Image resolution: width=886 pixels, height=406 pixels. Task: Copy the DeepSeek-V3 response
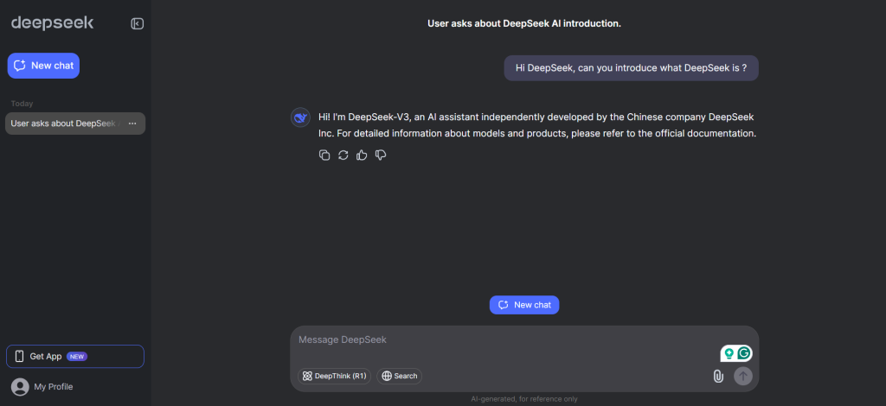(x=324, y=155)
